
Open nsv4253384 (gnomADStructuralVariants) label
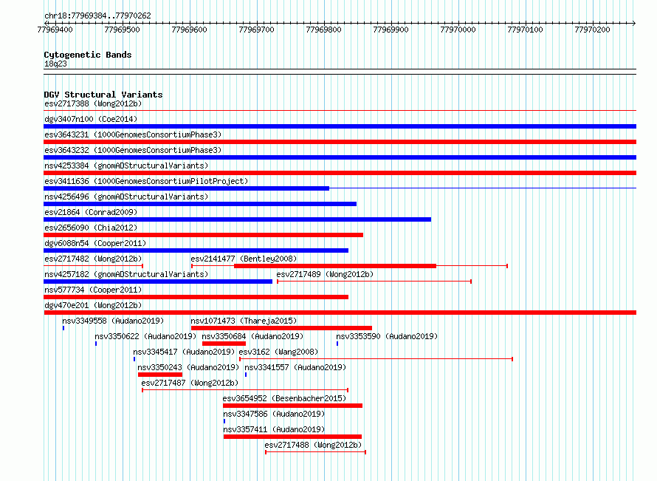[126, 166]
